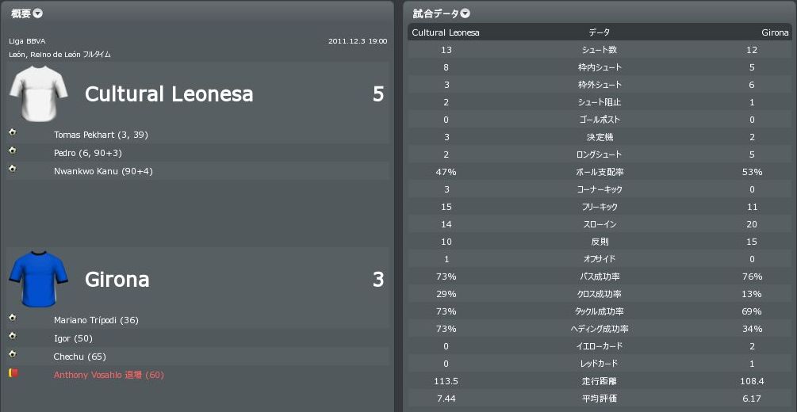The height and width of the screenshot is (412, 797).
Task: Expand the 概要 panel dropdown
Action: 38,13
